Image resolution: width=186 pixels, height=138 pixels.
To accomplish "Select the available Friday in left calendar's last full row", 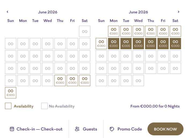I will pyautogui.click(x=72, y=80).
